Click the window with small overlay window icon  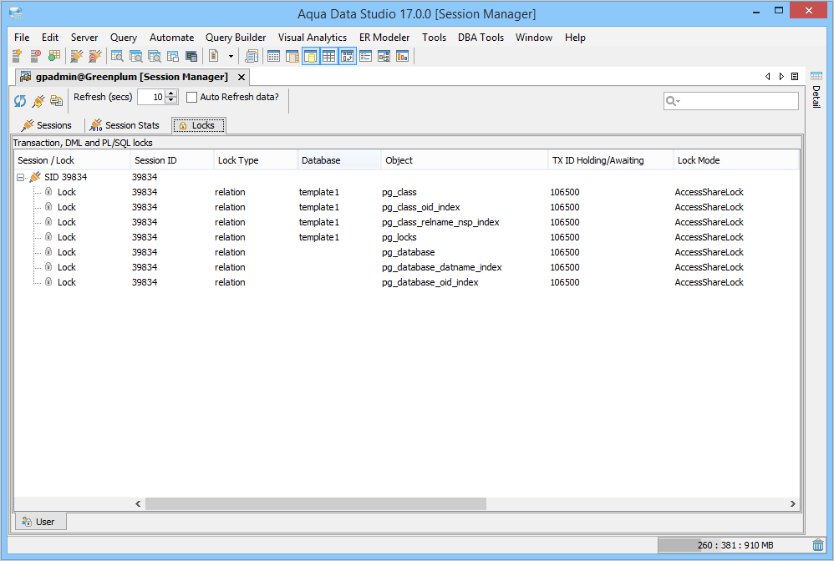point(173,56)
